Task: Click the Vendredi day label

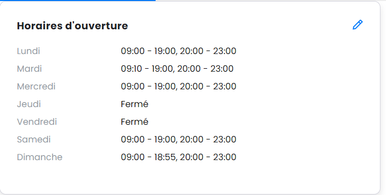Action: (x=37, y=122)
